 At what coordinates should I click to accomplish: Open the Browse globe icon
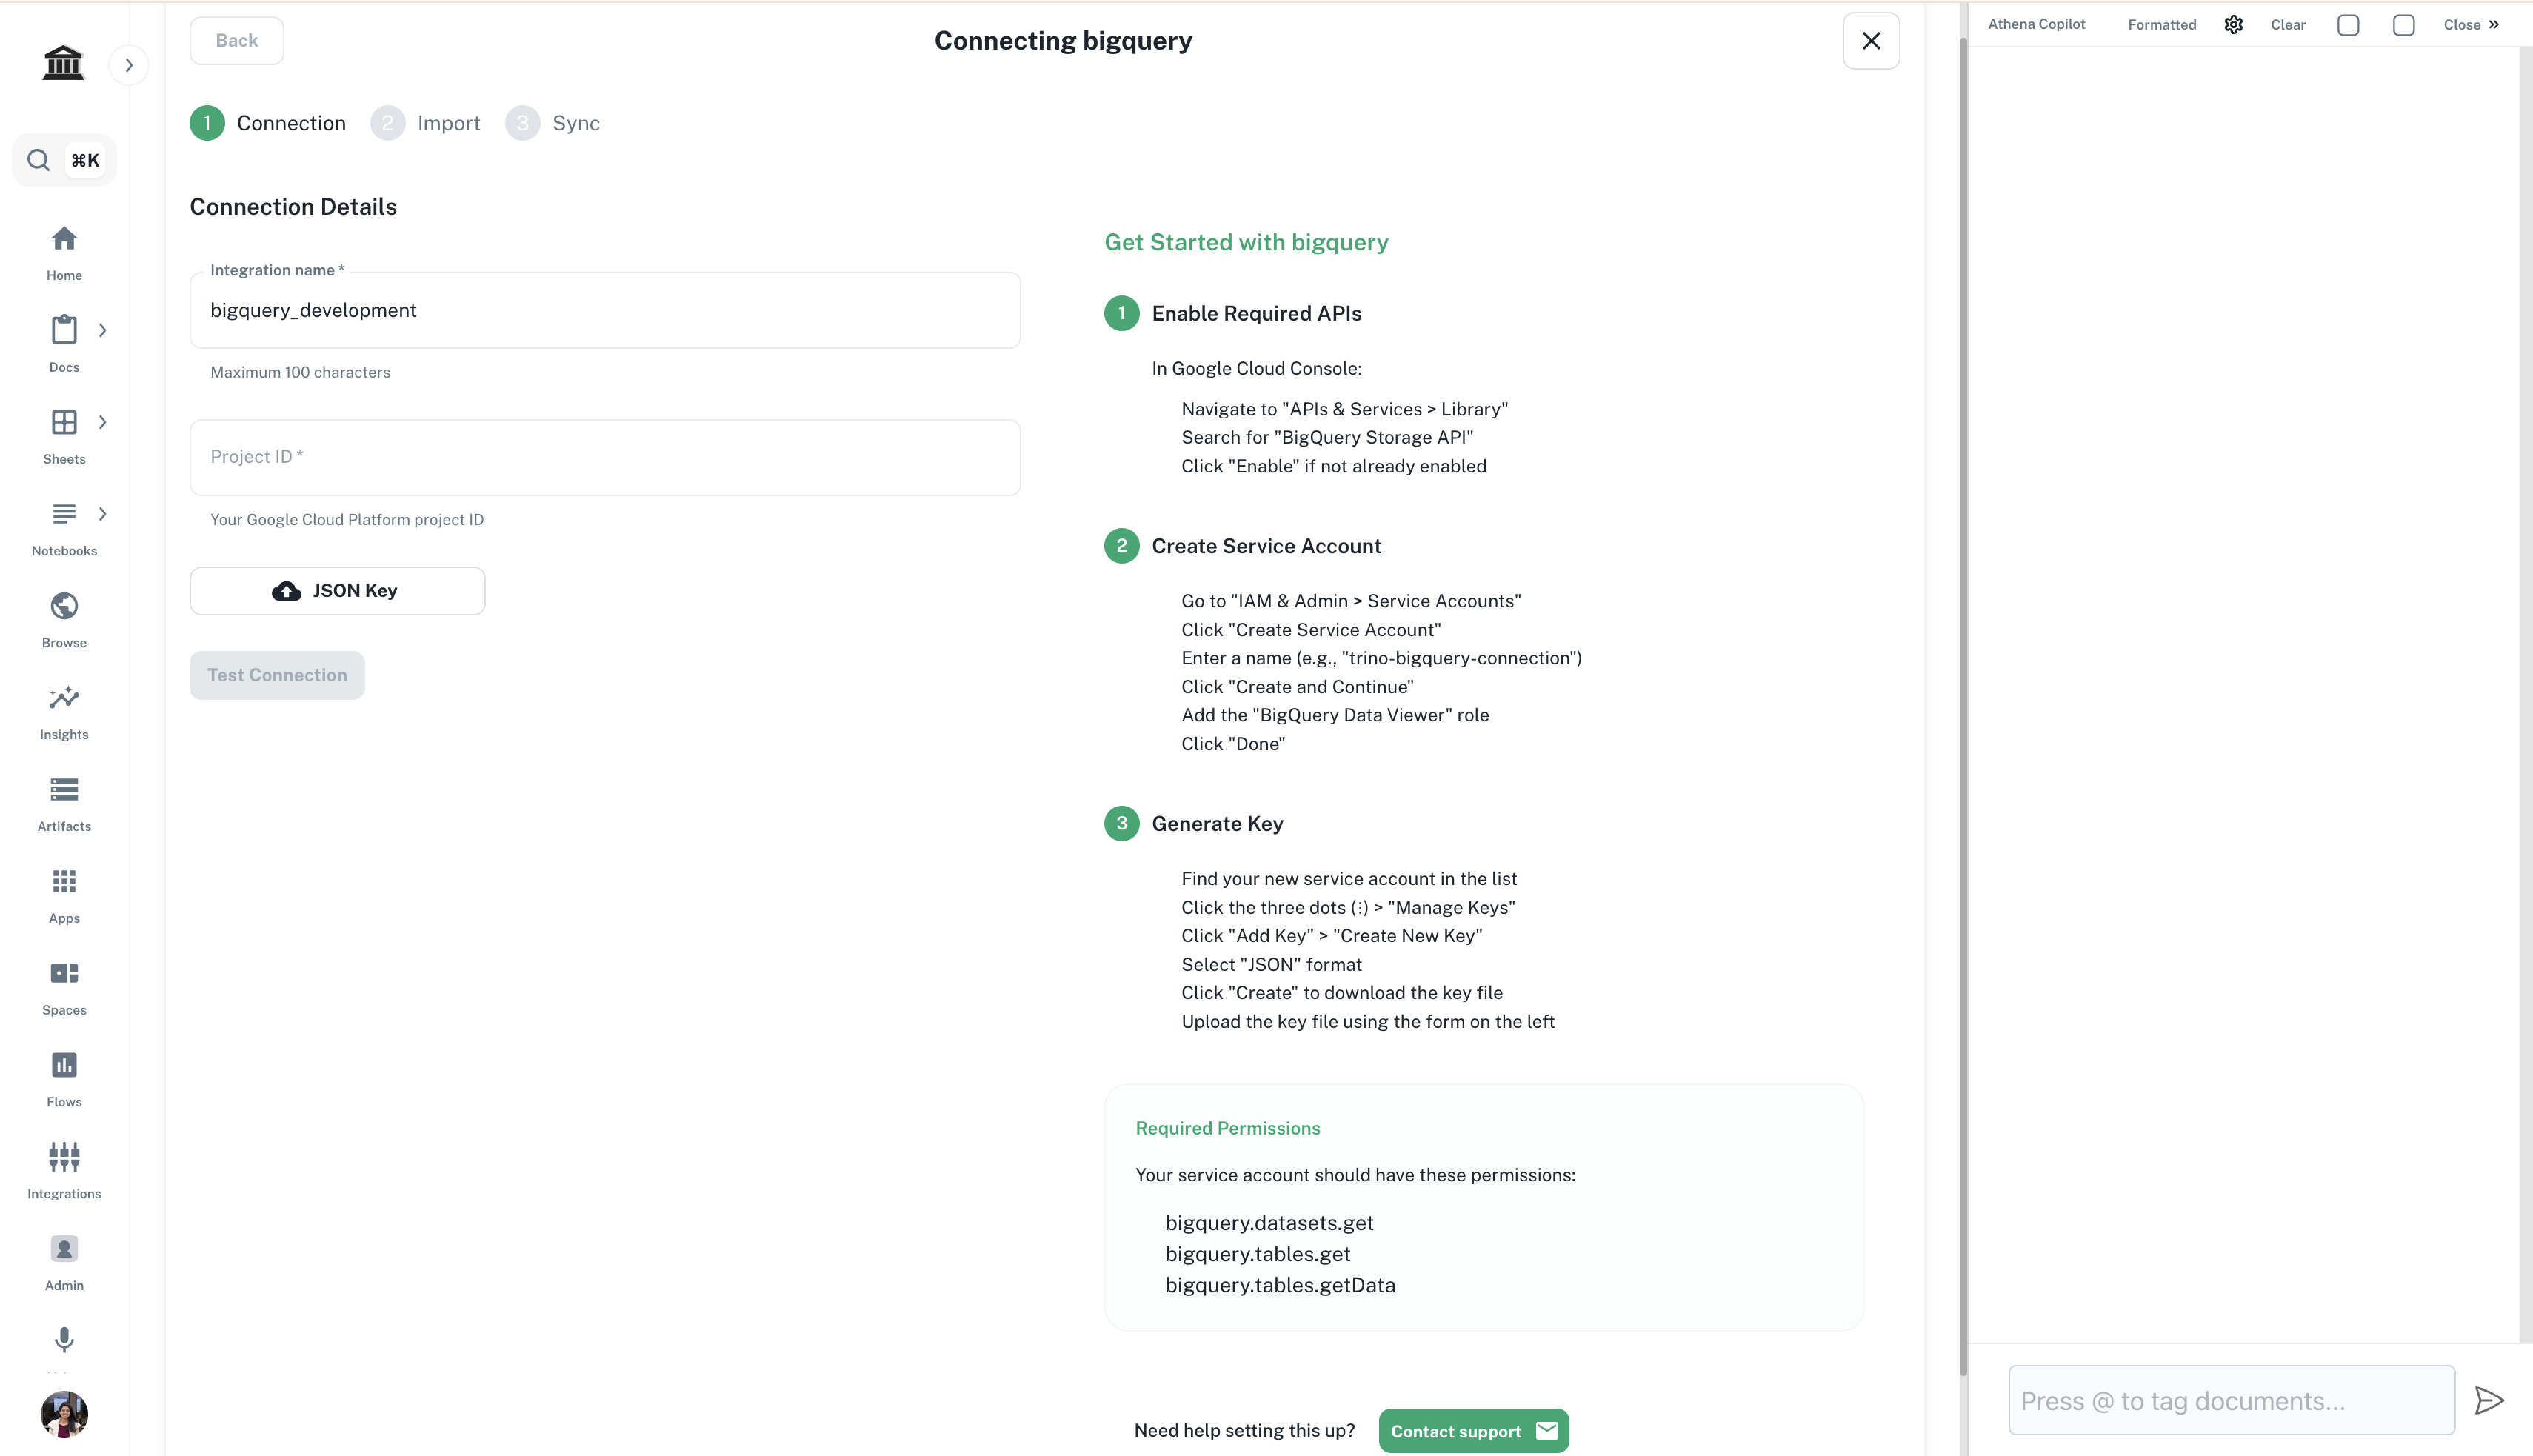pyautogui.click(x=64, y=606)
